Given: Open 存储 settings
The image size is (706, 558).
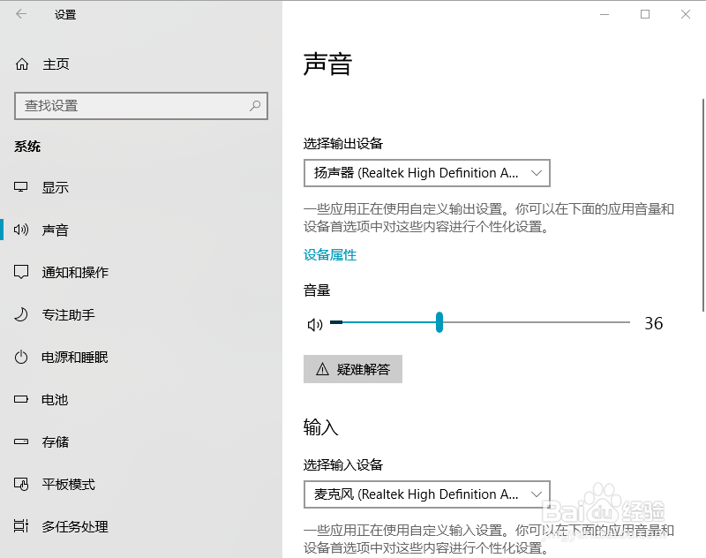Looking at the screenshot, I should coord(56,441).
